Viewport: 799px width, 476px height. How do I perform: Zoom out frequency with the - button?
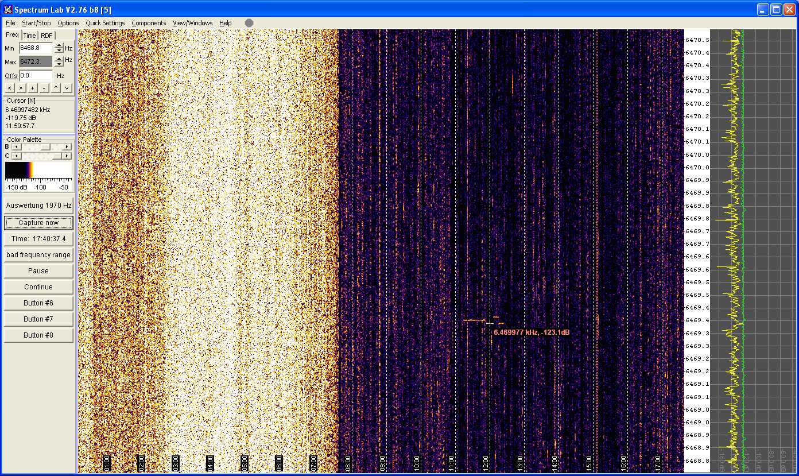pyautogui.click(x=44, y=88)
